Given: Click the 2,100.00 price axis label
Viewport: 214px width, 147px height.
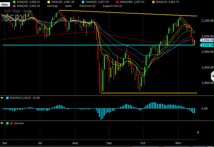Looking at the screenshot, I should (207, 21).
